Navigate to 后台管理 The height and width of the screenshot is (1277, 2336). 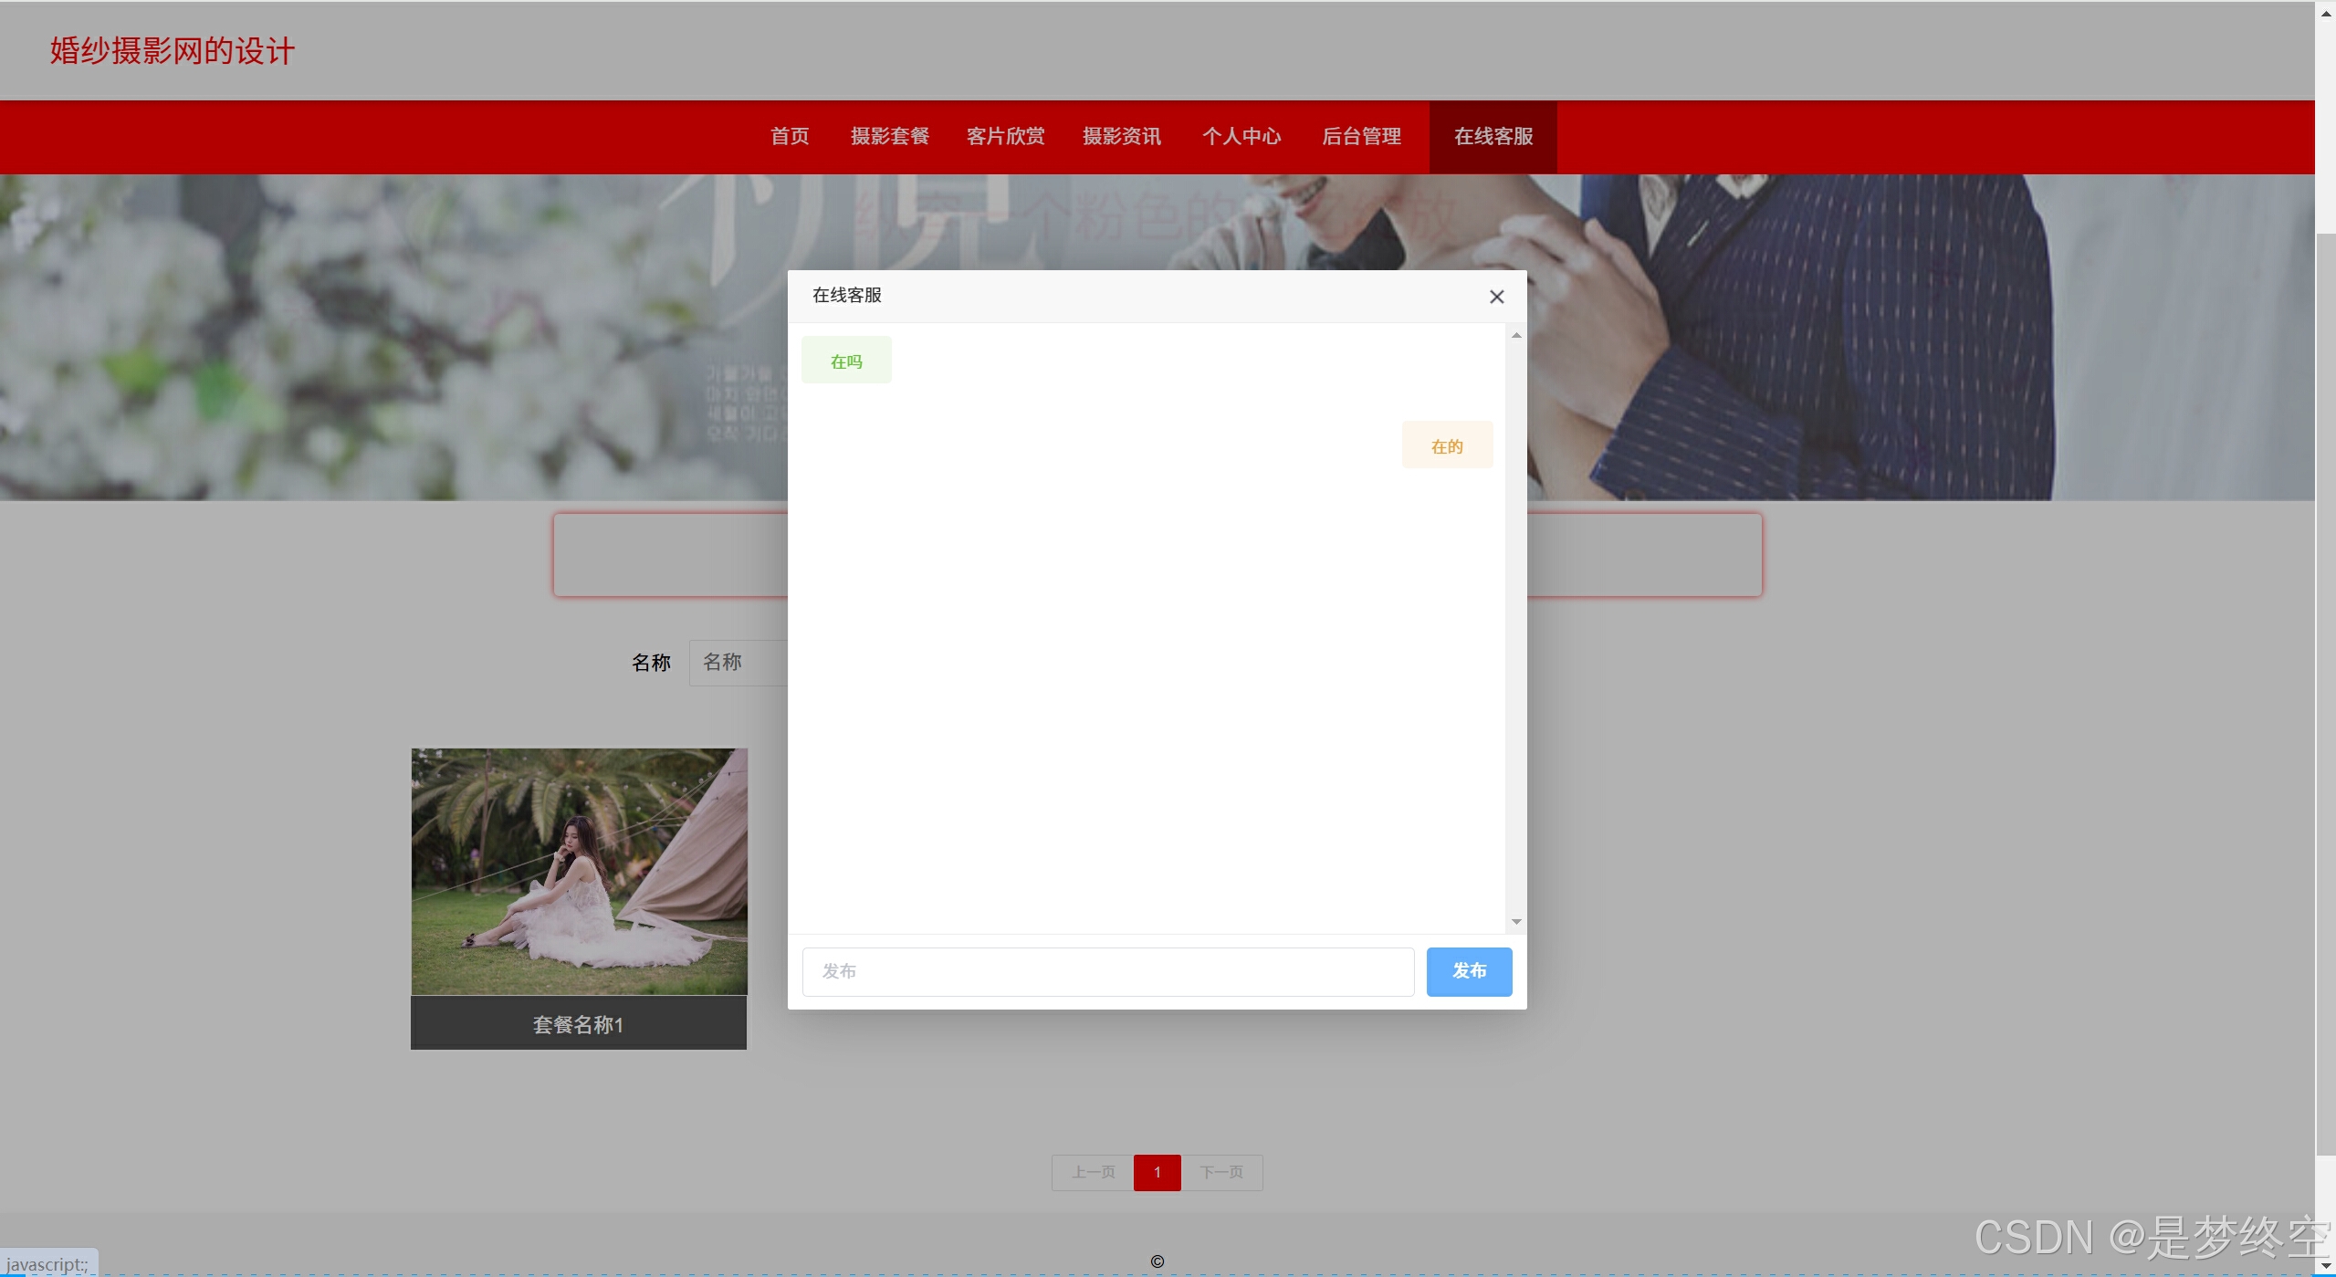(1361, 137)
